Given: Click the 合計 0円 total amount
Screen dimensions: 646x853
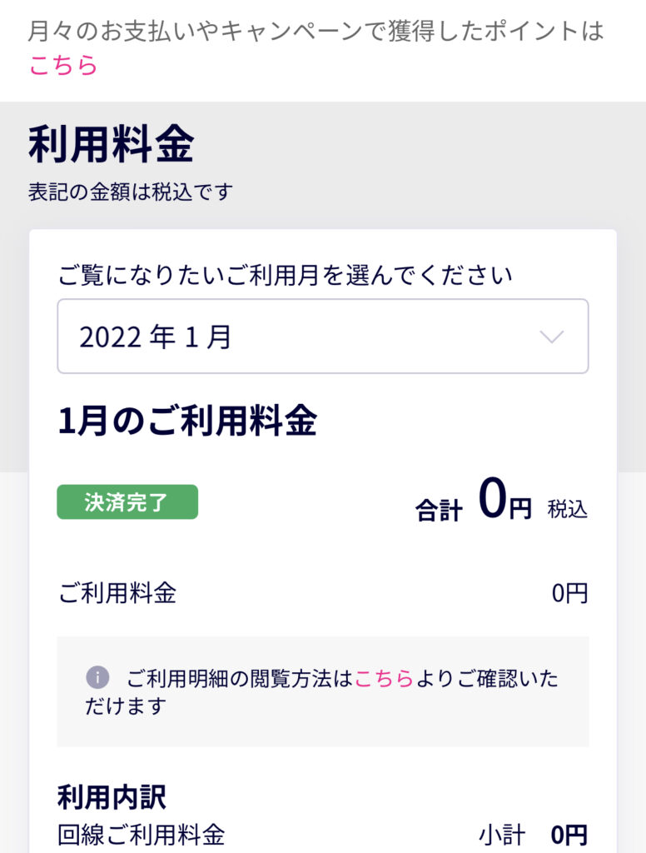Looking at the screenshot, I should (x=473, y=501).
